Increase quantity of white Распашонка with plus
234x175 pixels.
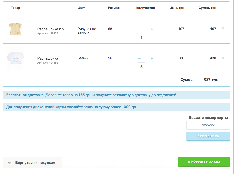tap(152, 58)
